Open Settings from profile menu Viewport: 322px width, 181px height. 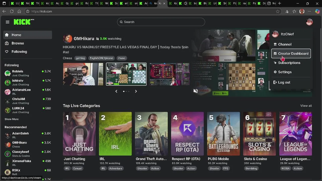(291, 72)
